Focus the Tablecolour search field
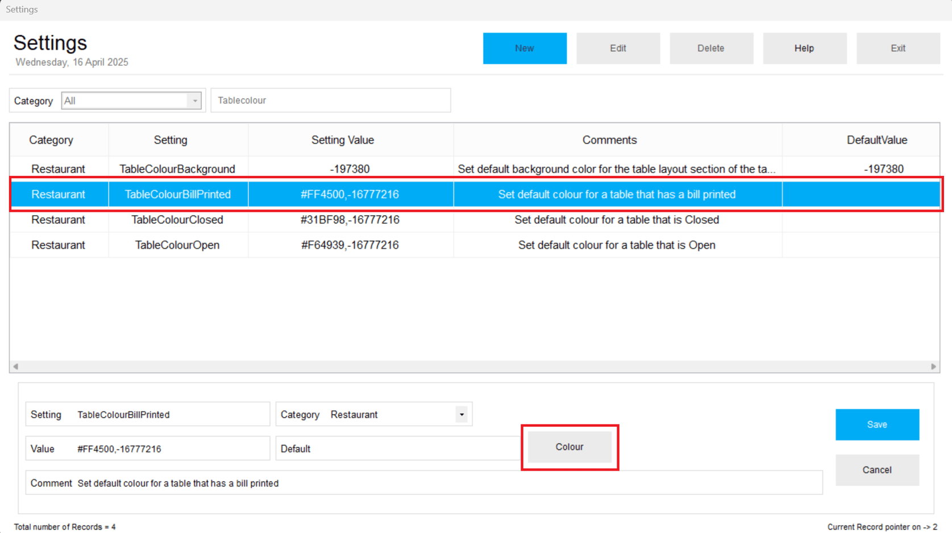Screen dimensions: 952x533 [331, 100]
